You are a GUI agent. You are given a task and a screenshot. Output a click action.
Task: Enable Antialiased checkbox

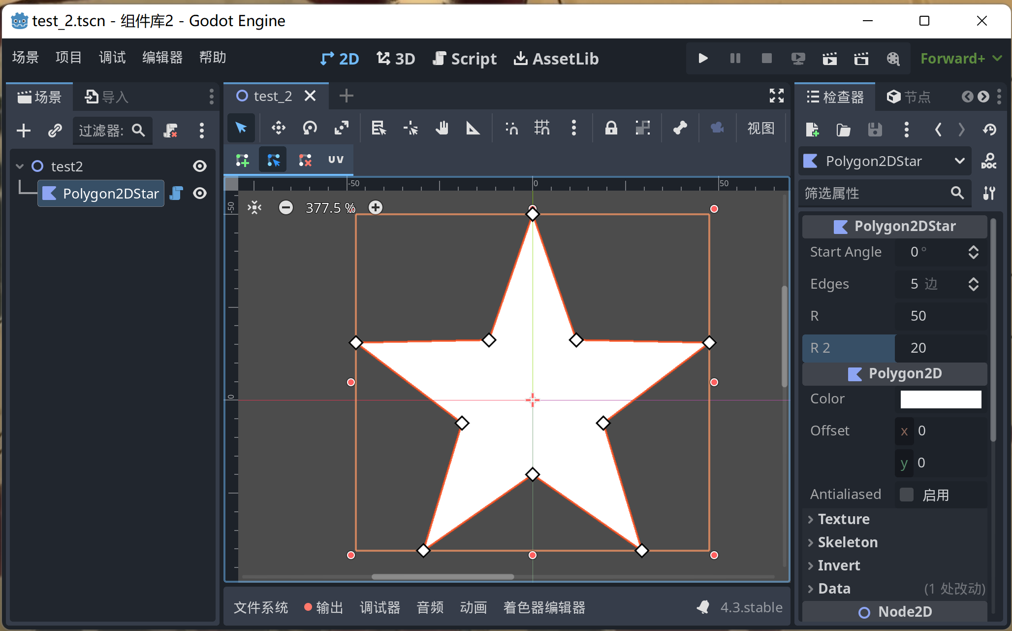click(x=906, y=495)
